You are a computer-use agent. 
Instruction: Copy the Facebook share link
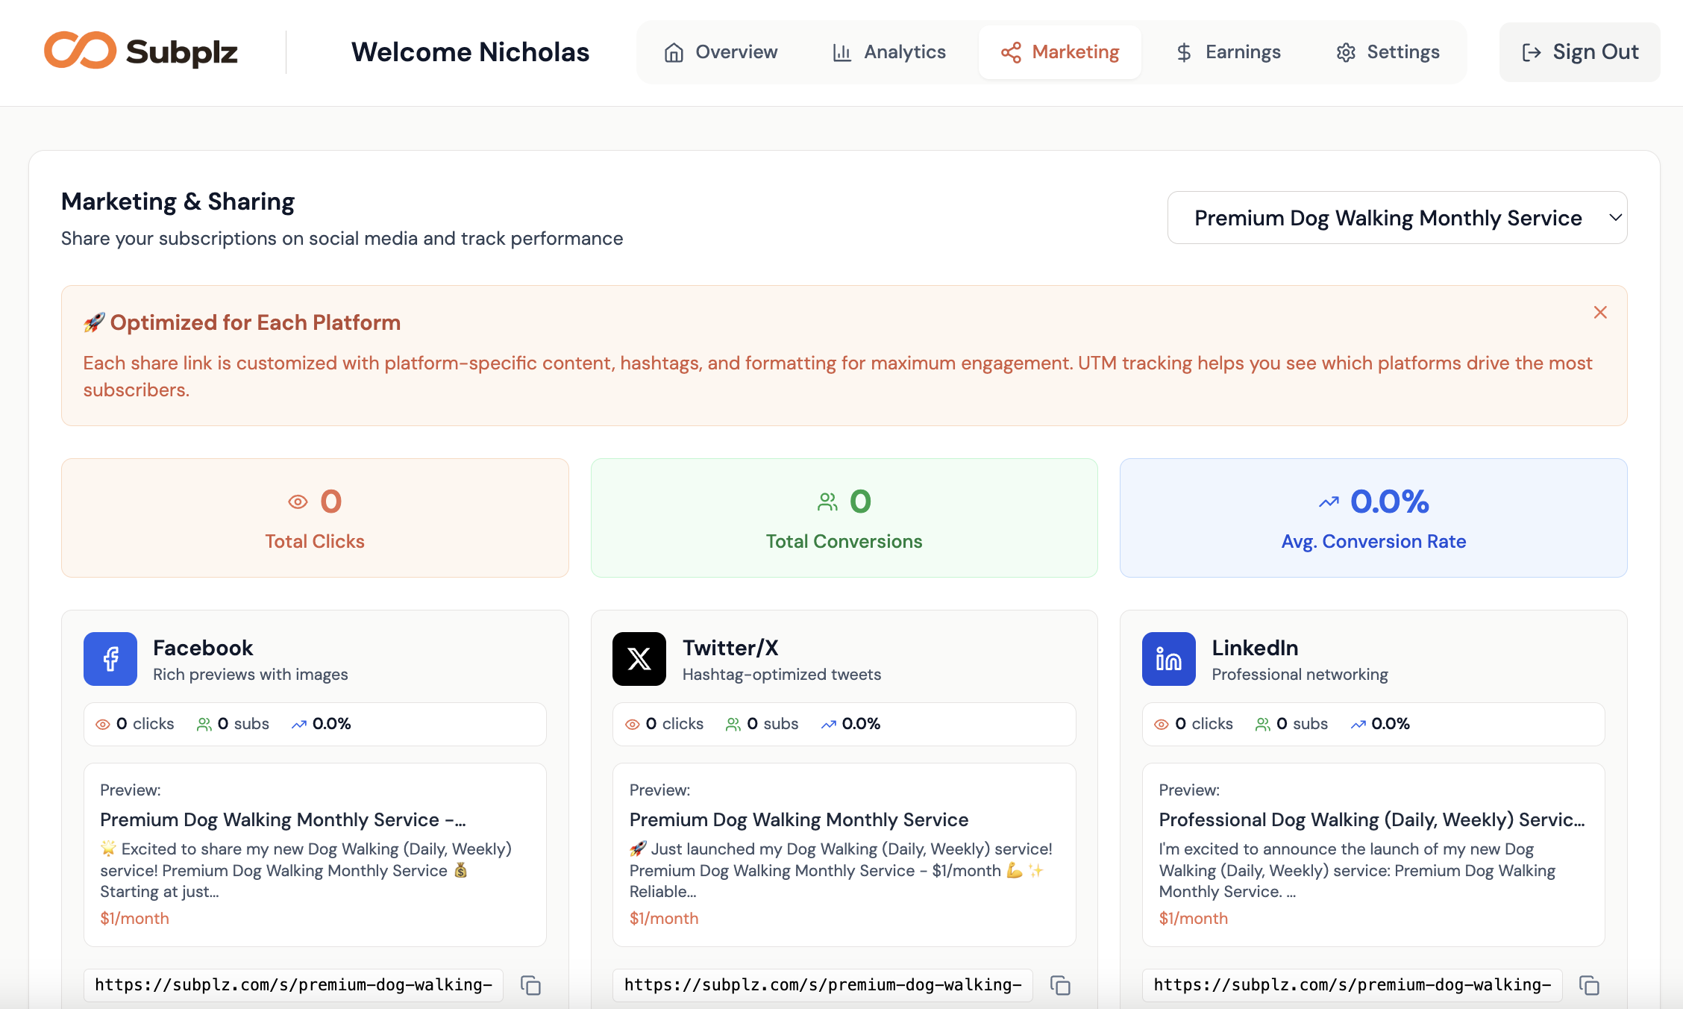[531, 985]
